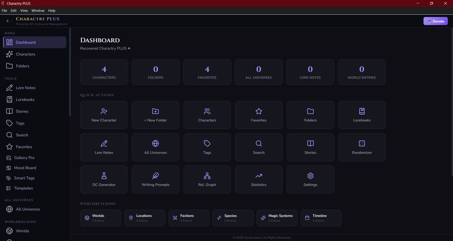Click the Lorebooks icon in sidebar
The image size is (453, 241).
(x=9, y=99)
